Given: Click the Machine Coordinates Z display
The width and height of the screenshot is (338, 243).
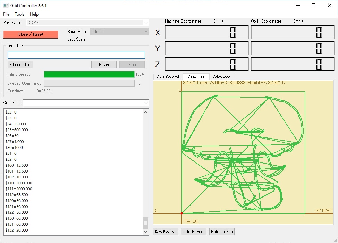Looking at the screenshot, I should [x=206, y=64].
